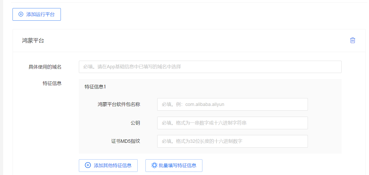Click the 特征信息1 heading text
369x175 pixels.
(x=95, y=87)
